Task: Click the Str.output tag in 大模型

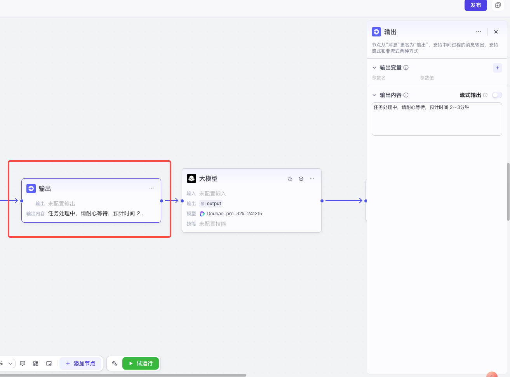Action: click(x=211, y=204)
